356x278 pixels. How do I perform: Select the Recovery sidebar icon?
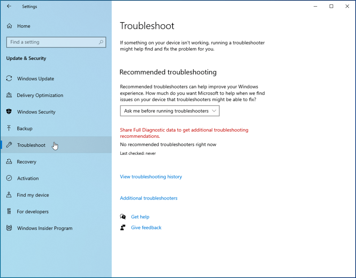point(9,162)
